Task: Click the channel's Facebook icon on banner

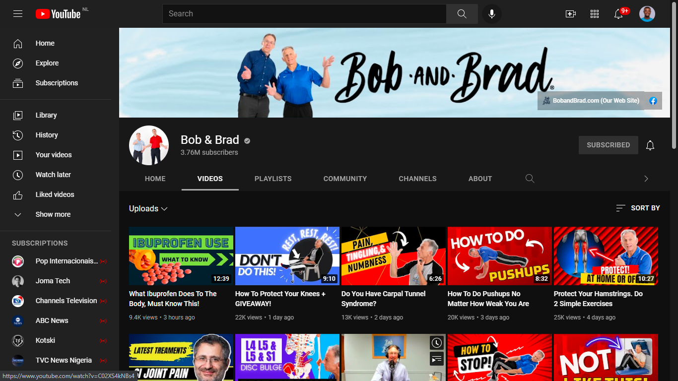Action: tap(653, 101)
